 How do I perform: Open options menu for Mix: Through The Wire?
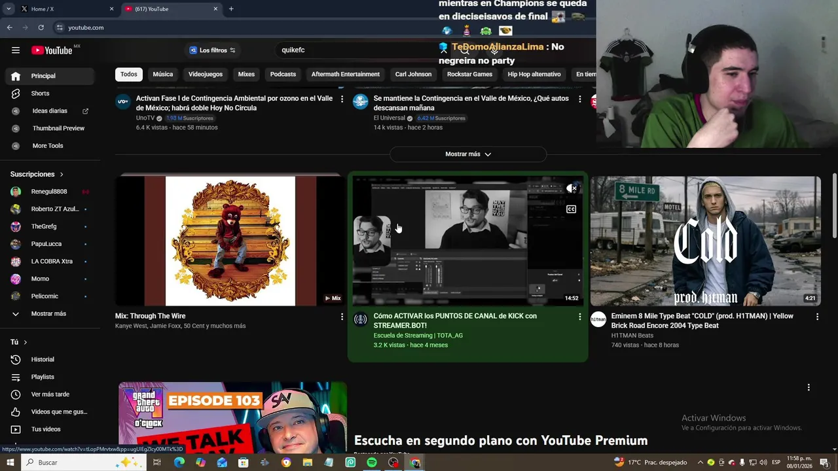(x=342, y=317)
